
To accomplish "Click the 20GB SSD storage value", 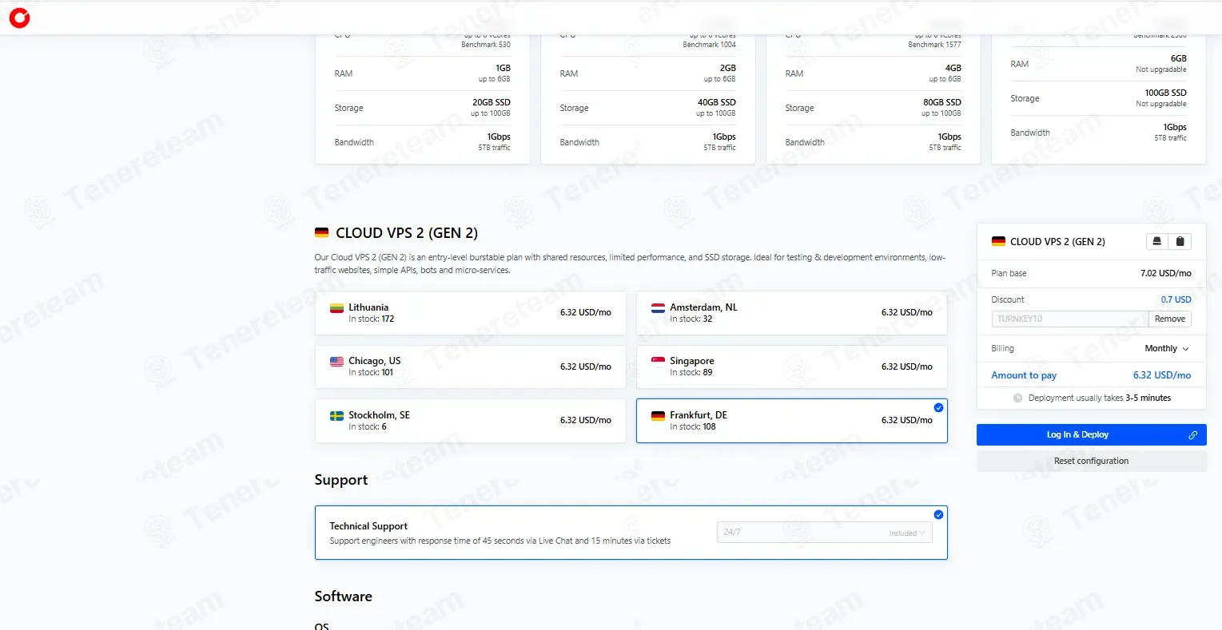I will tap(491, 102).
